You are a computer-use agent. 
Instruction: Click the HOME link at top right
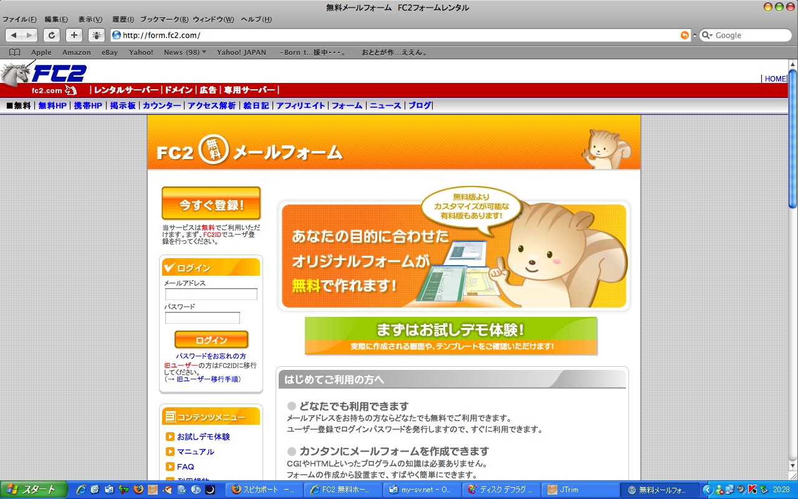(776, 79)
